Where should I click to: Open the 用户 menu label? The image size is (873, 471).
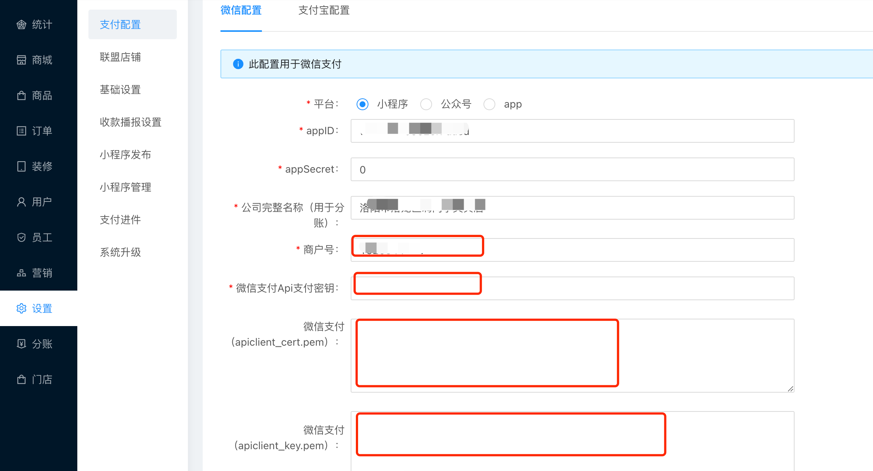pyautogui.click(x=42, y=202)
